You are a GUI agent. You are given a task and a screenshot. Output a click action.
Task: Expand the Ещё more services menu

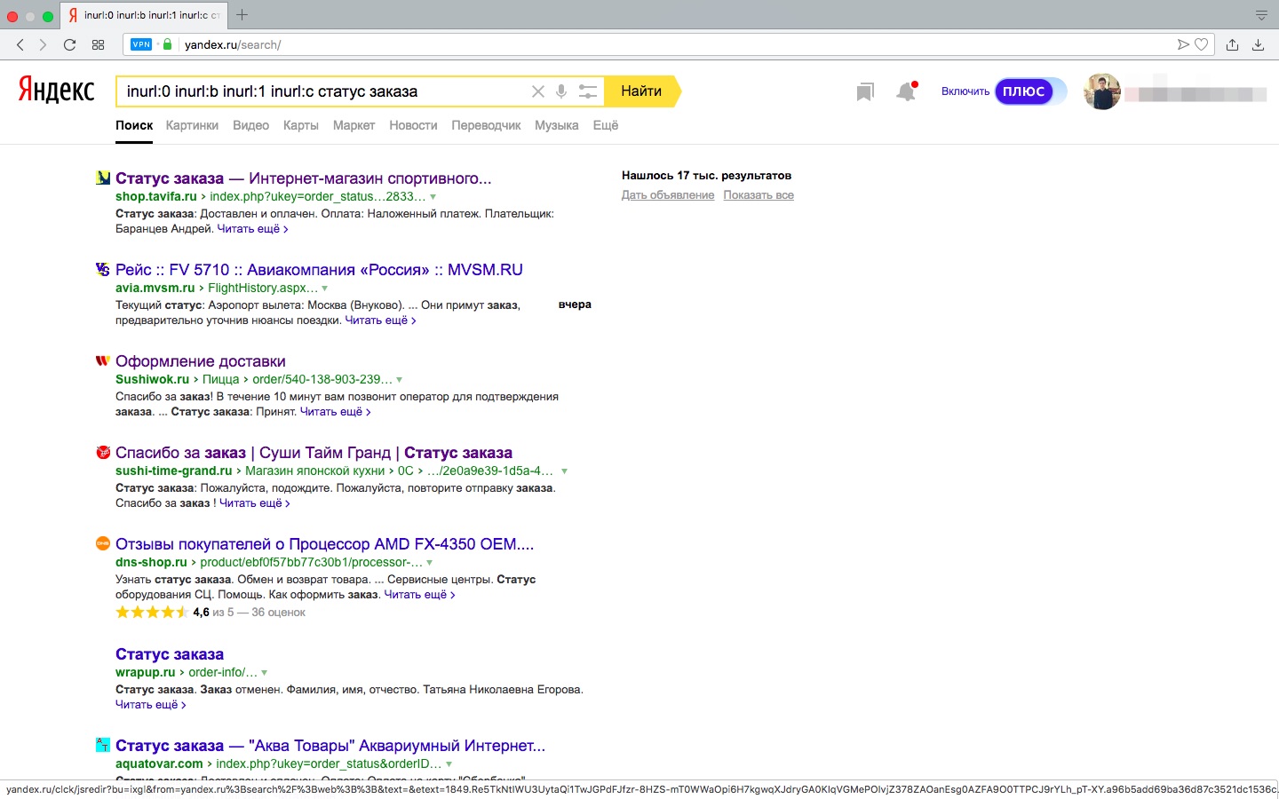click(606, 125)
